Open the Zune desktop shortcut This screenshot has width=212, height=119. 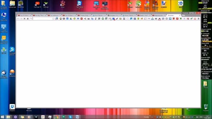(63, 4)
